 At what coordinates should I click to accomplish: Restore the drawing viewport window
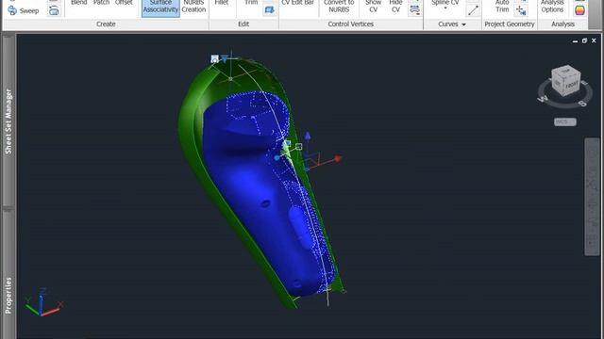584,40
